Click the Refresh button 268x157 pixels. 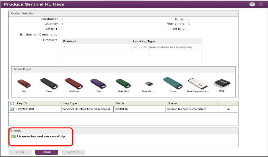coord(73,152)
